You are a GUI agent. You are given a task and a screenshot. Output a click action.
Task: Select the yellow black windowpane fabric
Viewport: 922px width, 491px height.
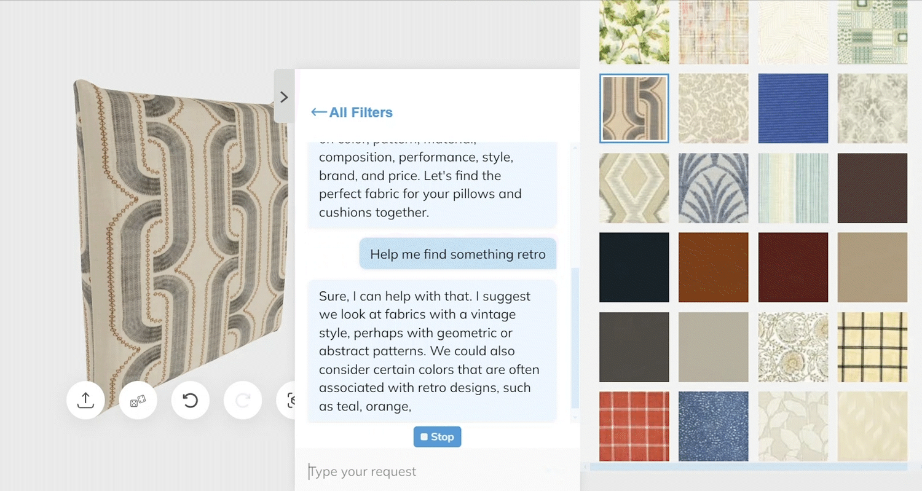(x=872, y=347)
